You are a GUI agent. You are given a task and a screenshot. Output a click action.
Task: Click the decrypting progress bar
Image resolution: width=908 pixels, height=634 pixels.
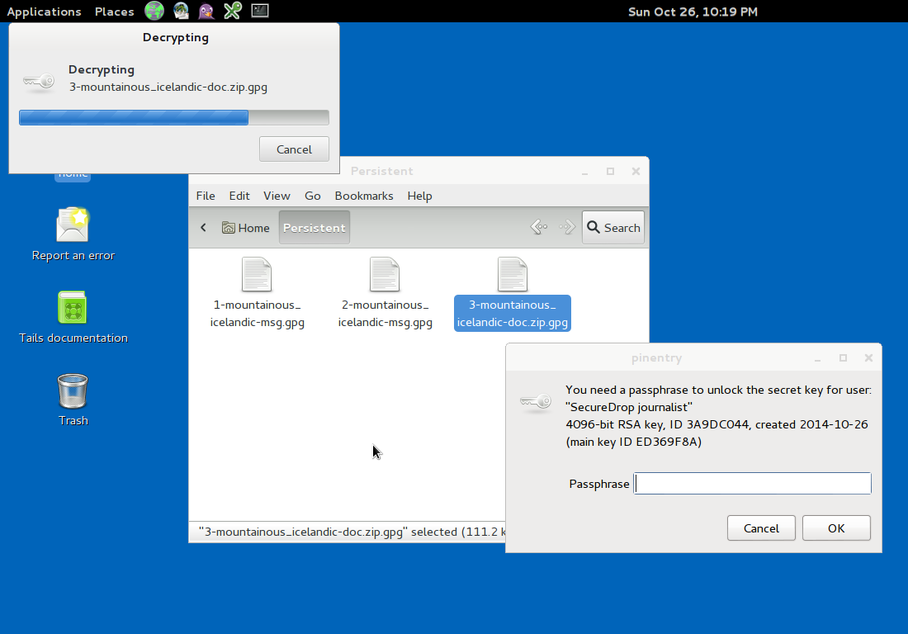click(173, 117)
